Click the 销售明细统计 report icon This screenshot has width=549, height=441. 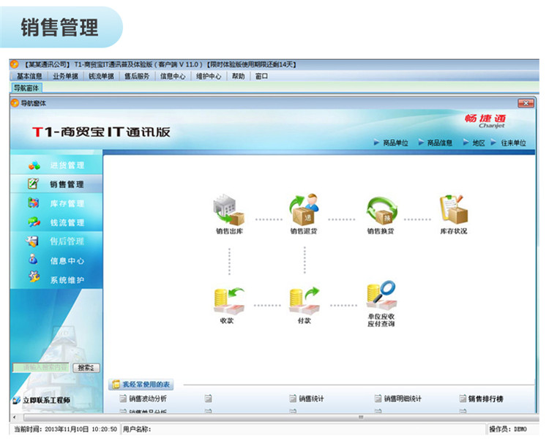coord(378,399)
